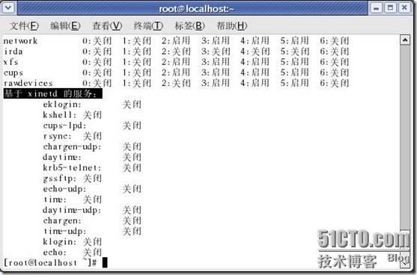Click cups runlevel 0:关闭 value
417x275 pixels.
point(97,72)
